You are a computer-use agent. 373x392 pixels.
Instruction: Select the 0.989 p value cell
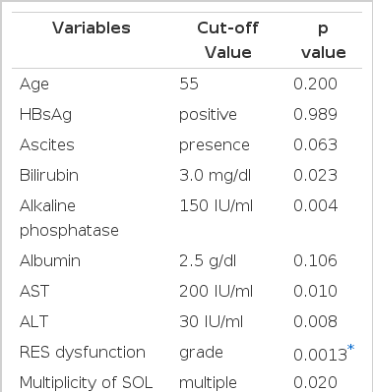[x=315, y=115]
